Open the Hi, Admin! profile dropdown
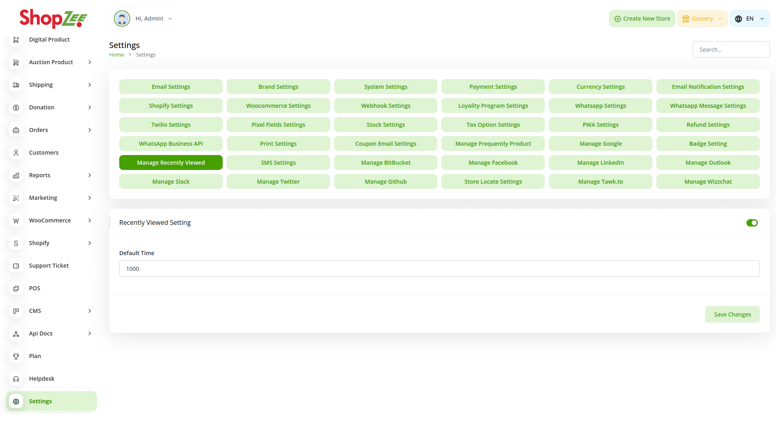 coord(143,19)
